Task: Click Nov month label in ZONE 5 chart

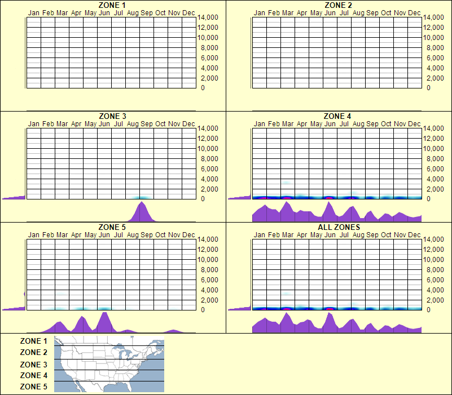Action: [x=174, y=235]
